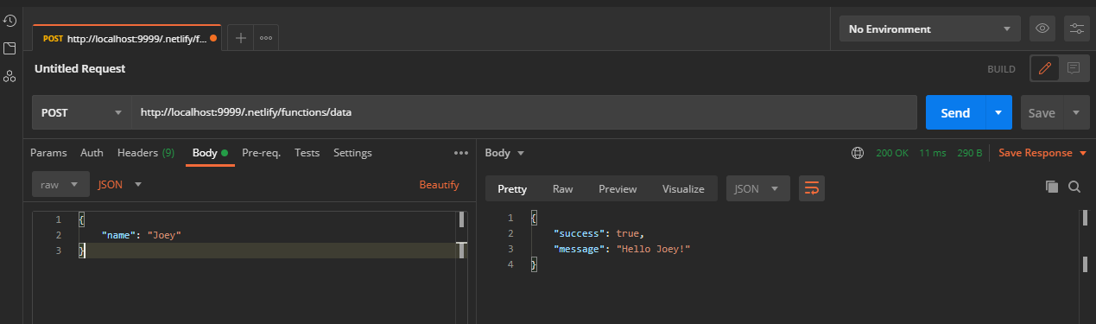This screenshot has height=324, width=1096.
Task: Copy response using the copy icon
Action: 1051,187
